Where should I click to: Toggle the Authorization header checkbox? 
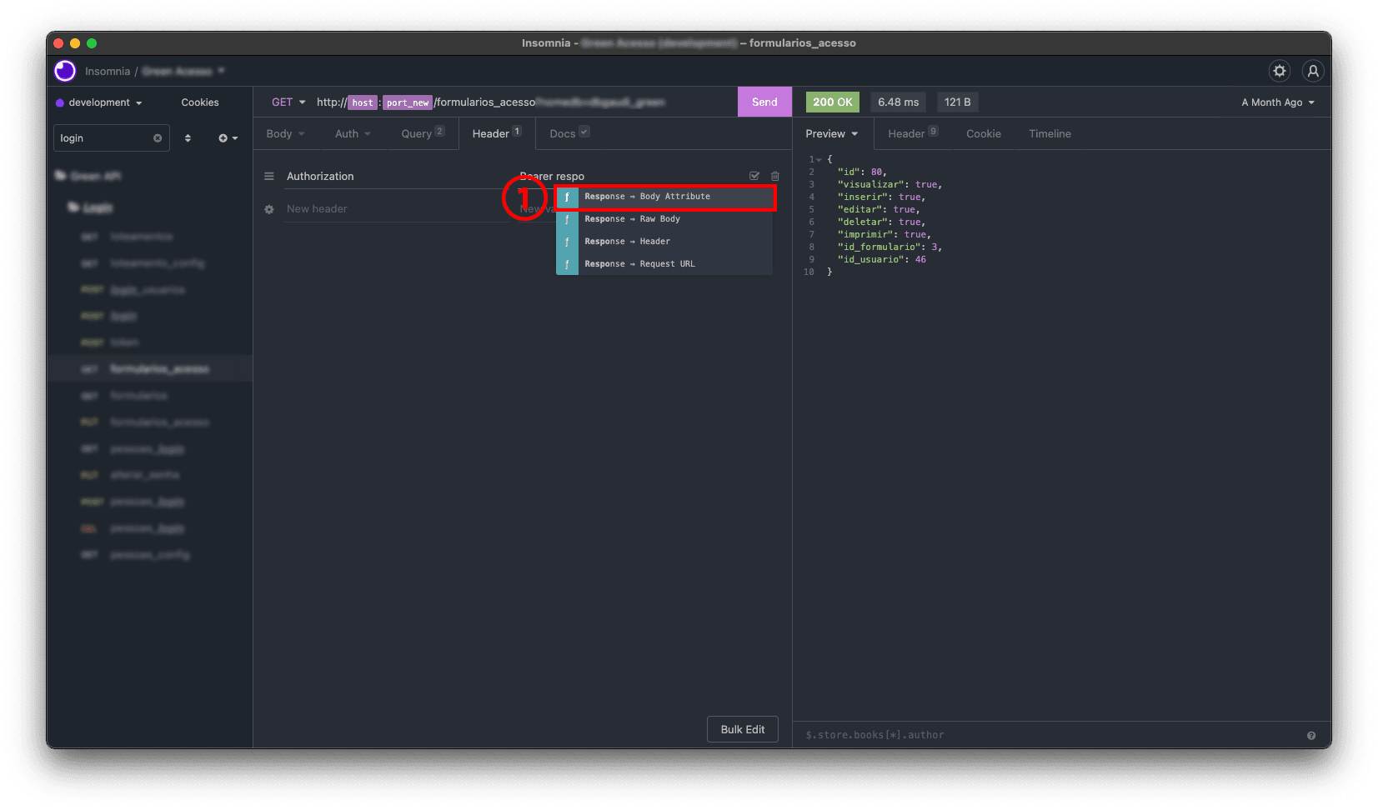pyautogui.click(x=754, y=176)
